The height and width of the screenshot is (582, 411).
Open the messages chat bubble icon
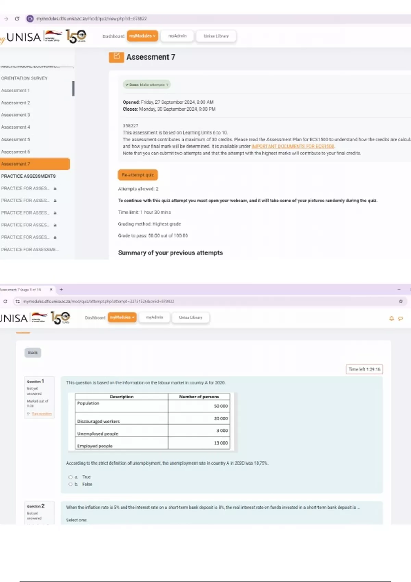400,318
